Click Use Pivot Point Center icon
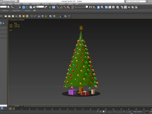This screenshot has height=114, width=152. coord(46,7)
